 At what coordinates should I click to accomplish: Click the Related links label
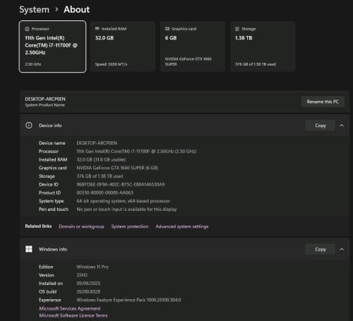tap(38, 226)
